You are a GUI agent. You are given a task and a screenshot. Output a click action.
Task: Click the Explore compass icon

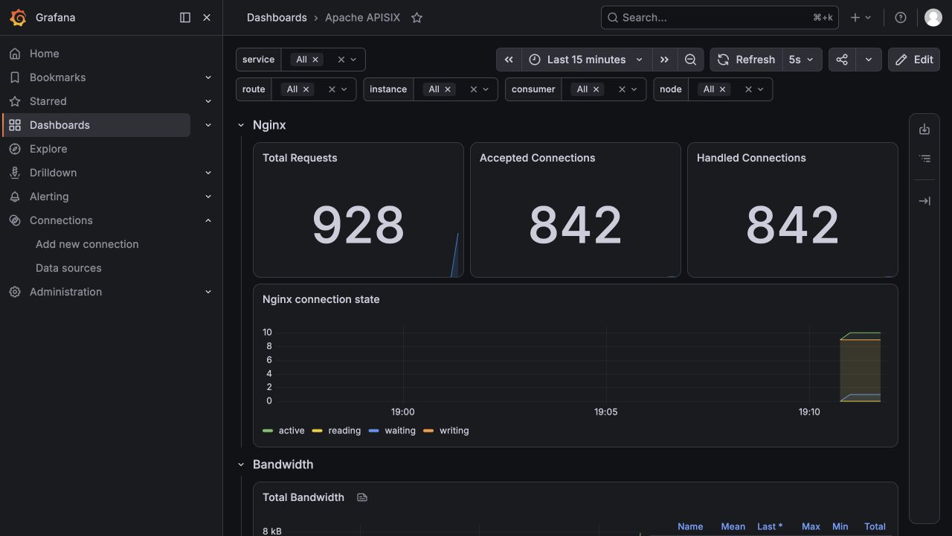click(x=15, y=149)
